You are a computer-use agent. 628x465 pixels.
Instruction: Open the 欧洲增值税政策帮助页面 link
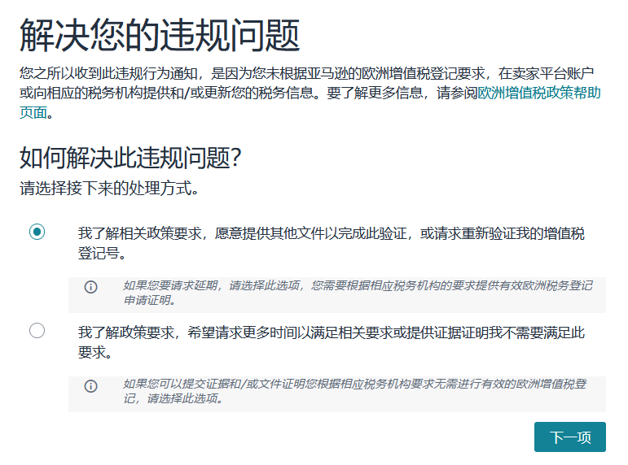(x=539, y=93)
